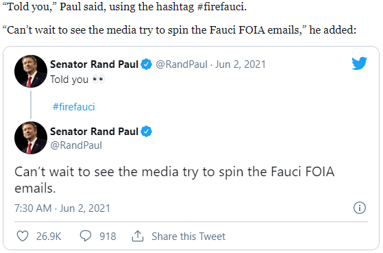Open the top Rand Paul profile photo
Screen dimensions: 383x253
point(31,71)
